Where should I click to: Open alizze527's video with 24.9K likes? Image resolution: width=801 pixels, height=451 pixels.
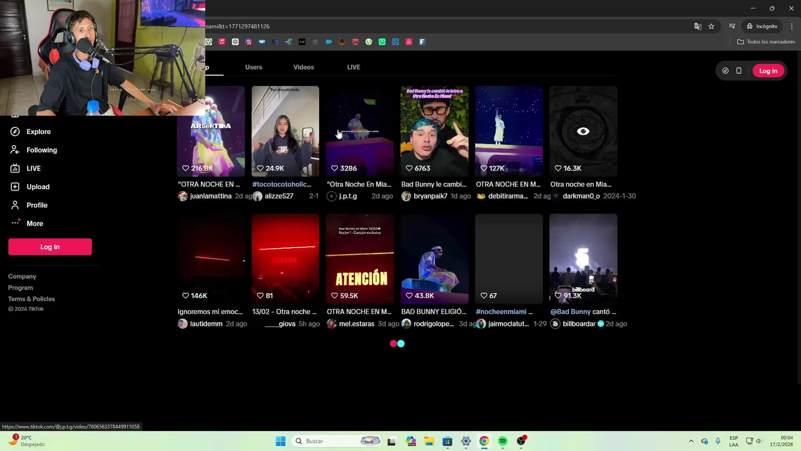pos(285,131)
